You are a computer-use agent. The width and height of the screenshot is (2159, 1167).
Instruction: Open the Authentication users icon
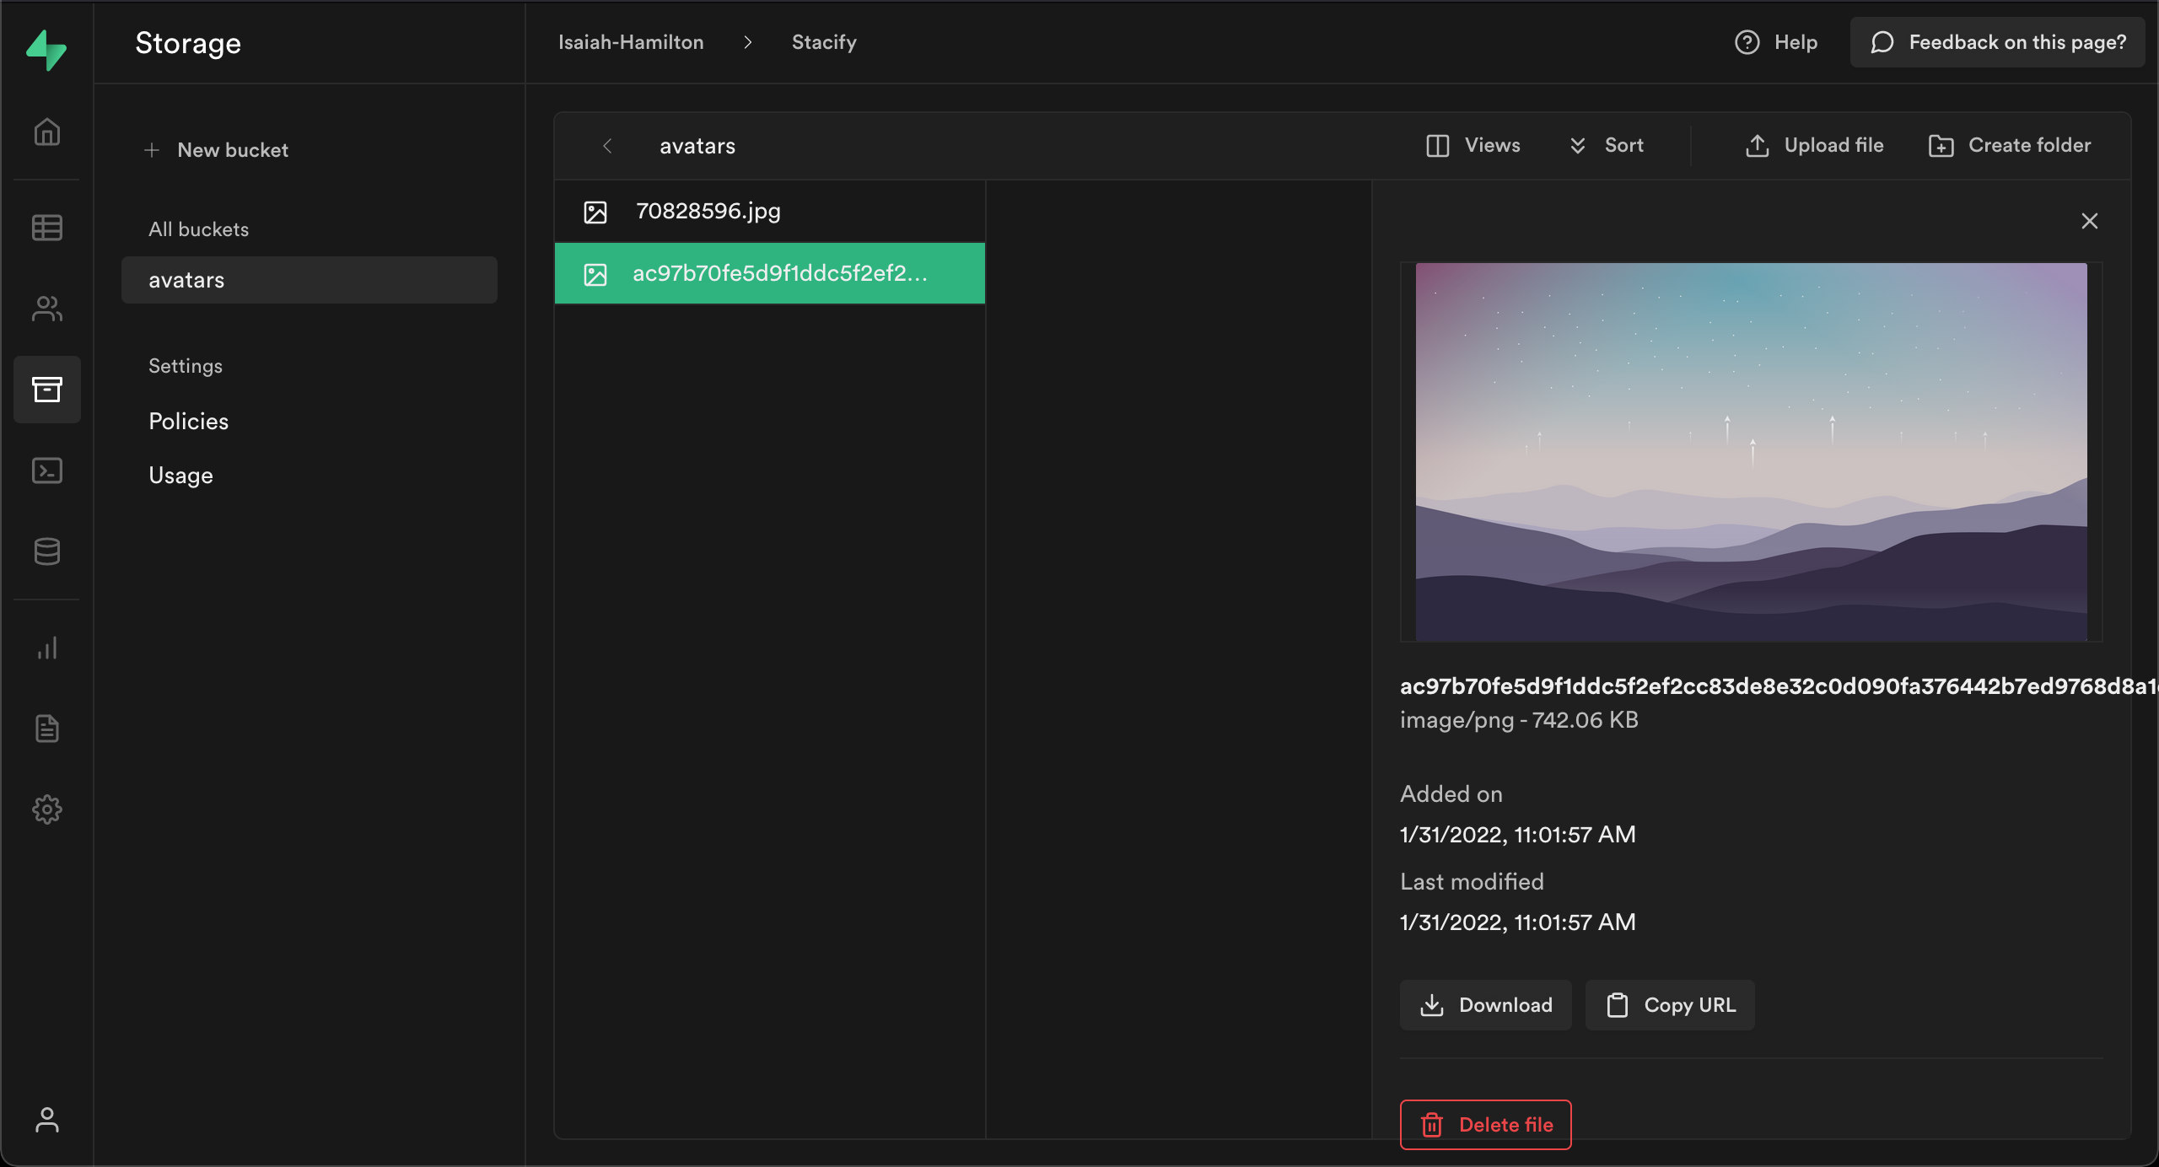[47, 309]
